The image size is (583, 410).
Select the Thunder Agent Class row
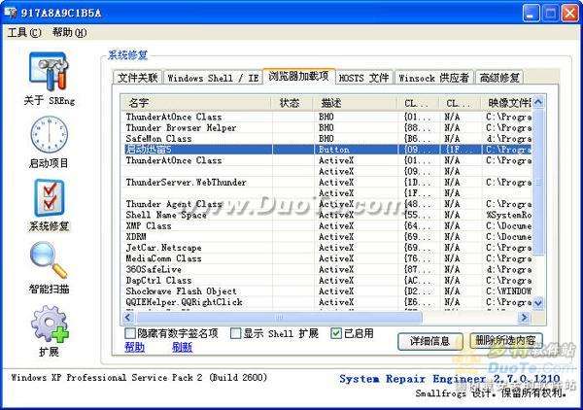point(327,204)
